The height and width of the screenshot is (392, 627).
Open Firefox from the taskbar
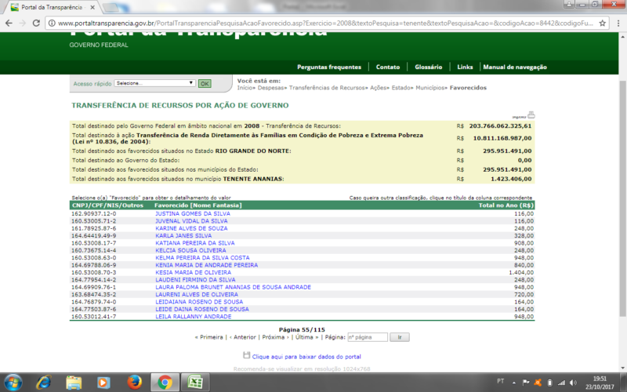[135, 382]
